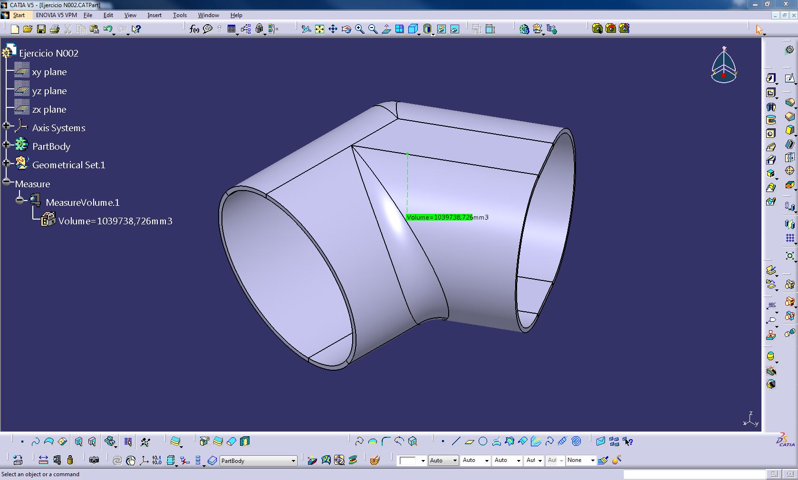
Task: Open the Pad tool in right toolbar
Action: click(x=771, y=78)
